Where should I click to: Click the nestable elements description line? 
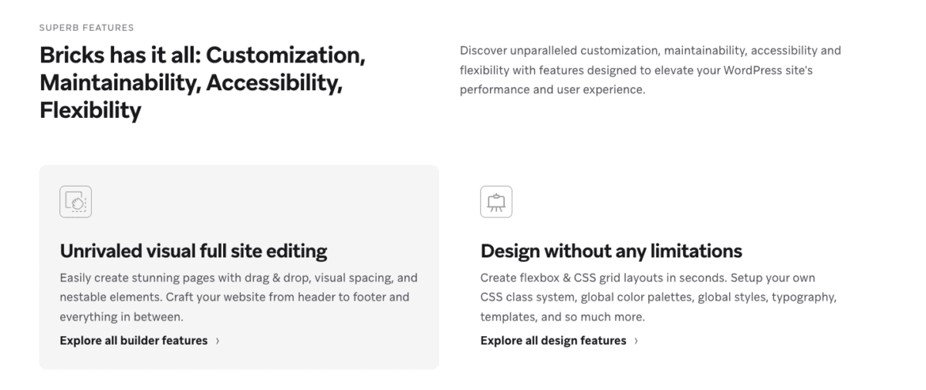click(235, 297)
